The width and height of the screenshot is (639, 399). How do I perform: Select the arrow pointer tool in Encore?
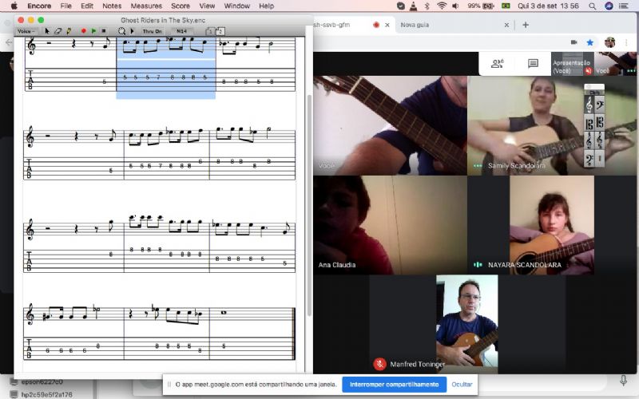[47, 31]
